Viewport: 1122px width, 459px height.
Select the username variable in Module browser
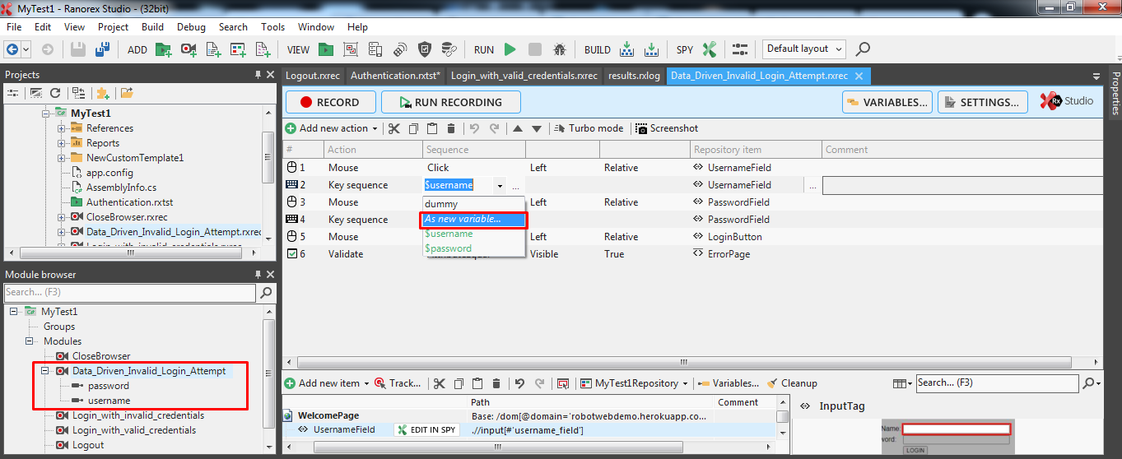coord(109,401)
